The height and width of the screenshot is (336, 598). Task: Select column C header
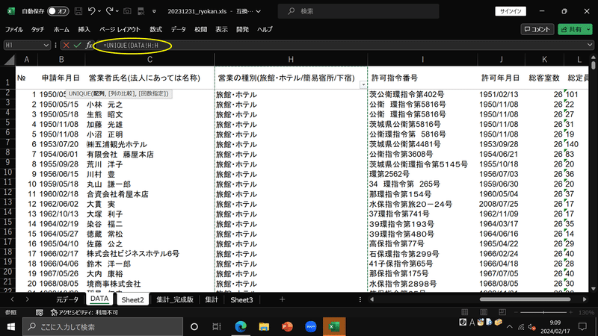click(149, 60)
